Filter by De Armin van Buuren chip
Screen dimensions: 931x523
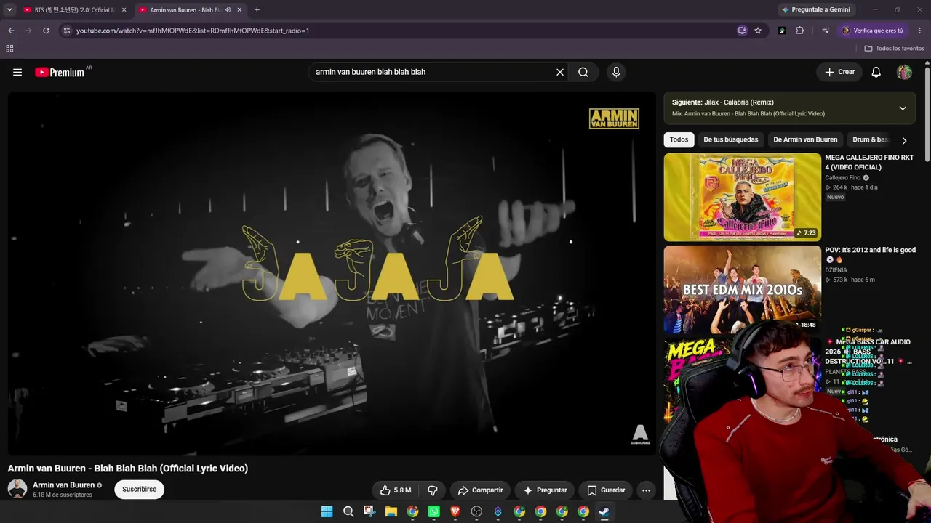click(805, 140)
